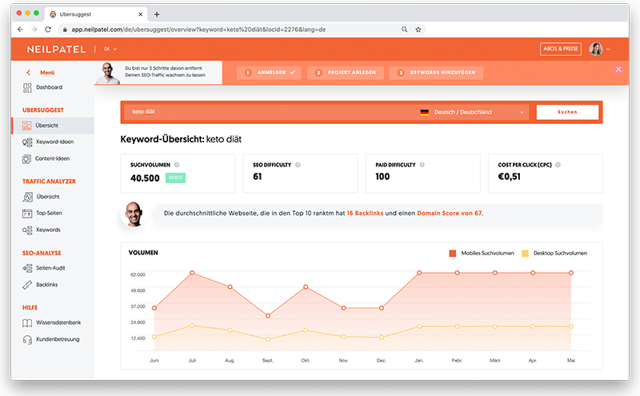640x396 pixels.
Task: Click the user profile avatar
Action: point(596,49)
